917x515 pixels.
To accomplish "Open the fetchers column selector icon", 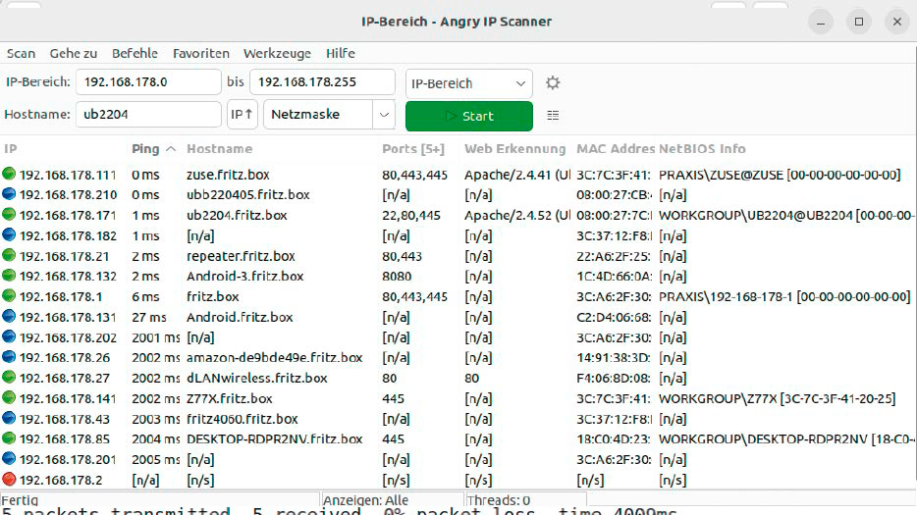I will click(553, 116).
